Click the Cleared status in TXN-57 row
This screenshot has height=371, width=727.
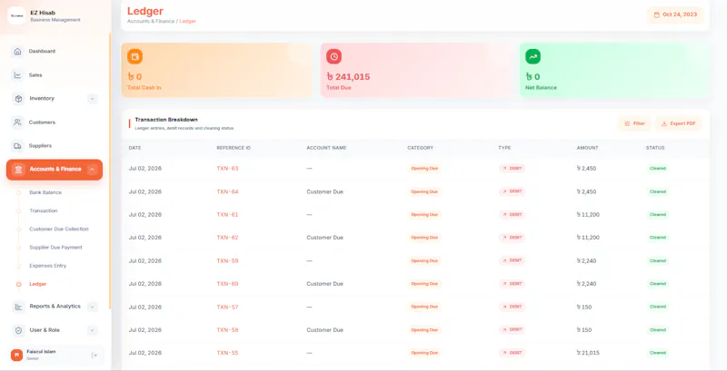pos(658,307)
